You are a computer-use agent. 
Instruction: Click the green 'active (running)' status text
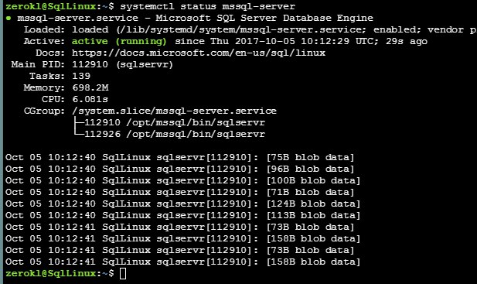119,41
